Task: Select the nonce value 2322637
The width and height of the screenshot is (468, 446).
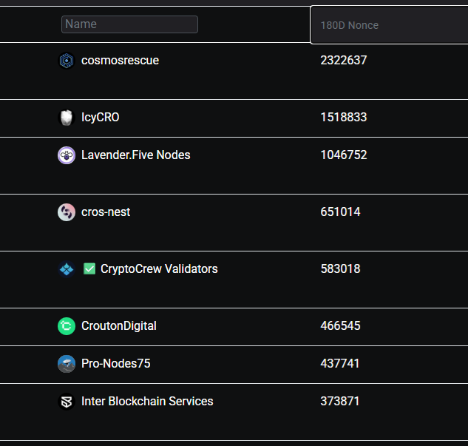Action: pos(344,61)
